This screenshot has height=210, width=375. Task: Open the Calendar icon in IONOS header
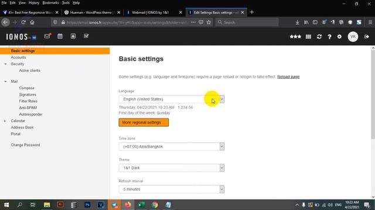pos(60,36)
